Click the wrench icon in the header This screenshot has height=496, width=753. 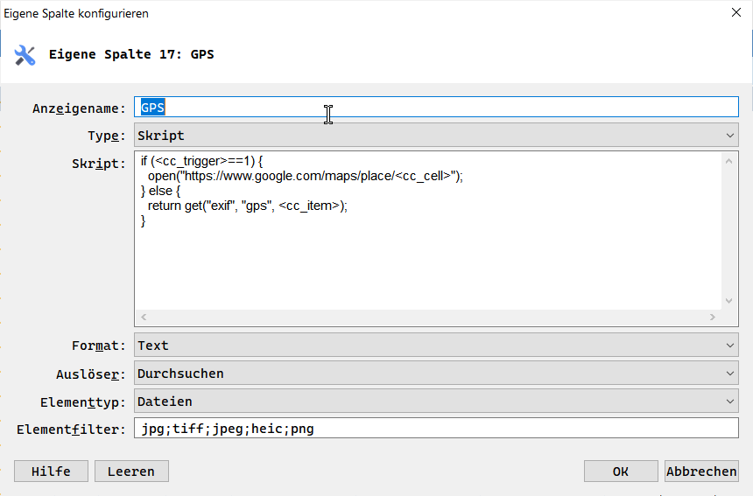pos(25,55)
